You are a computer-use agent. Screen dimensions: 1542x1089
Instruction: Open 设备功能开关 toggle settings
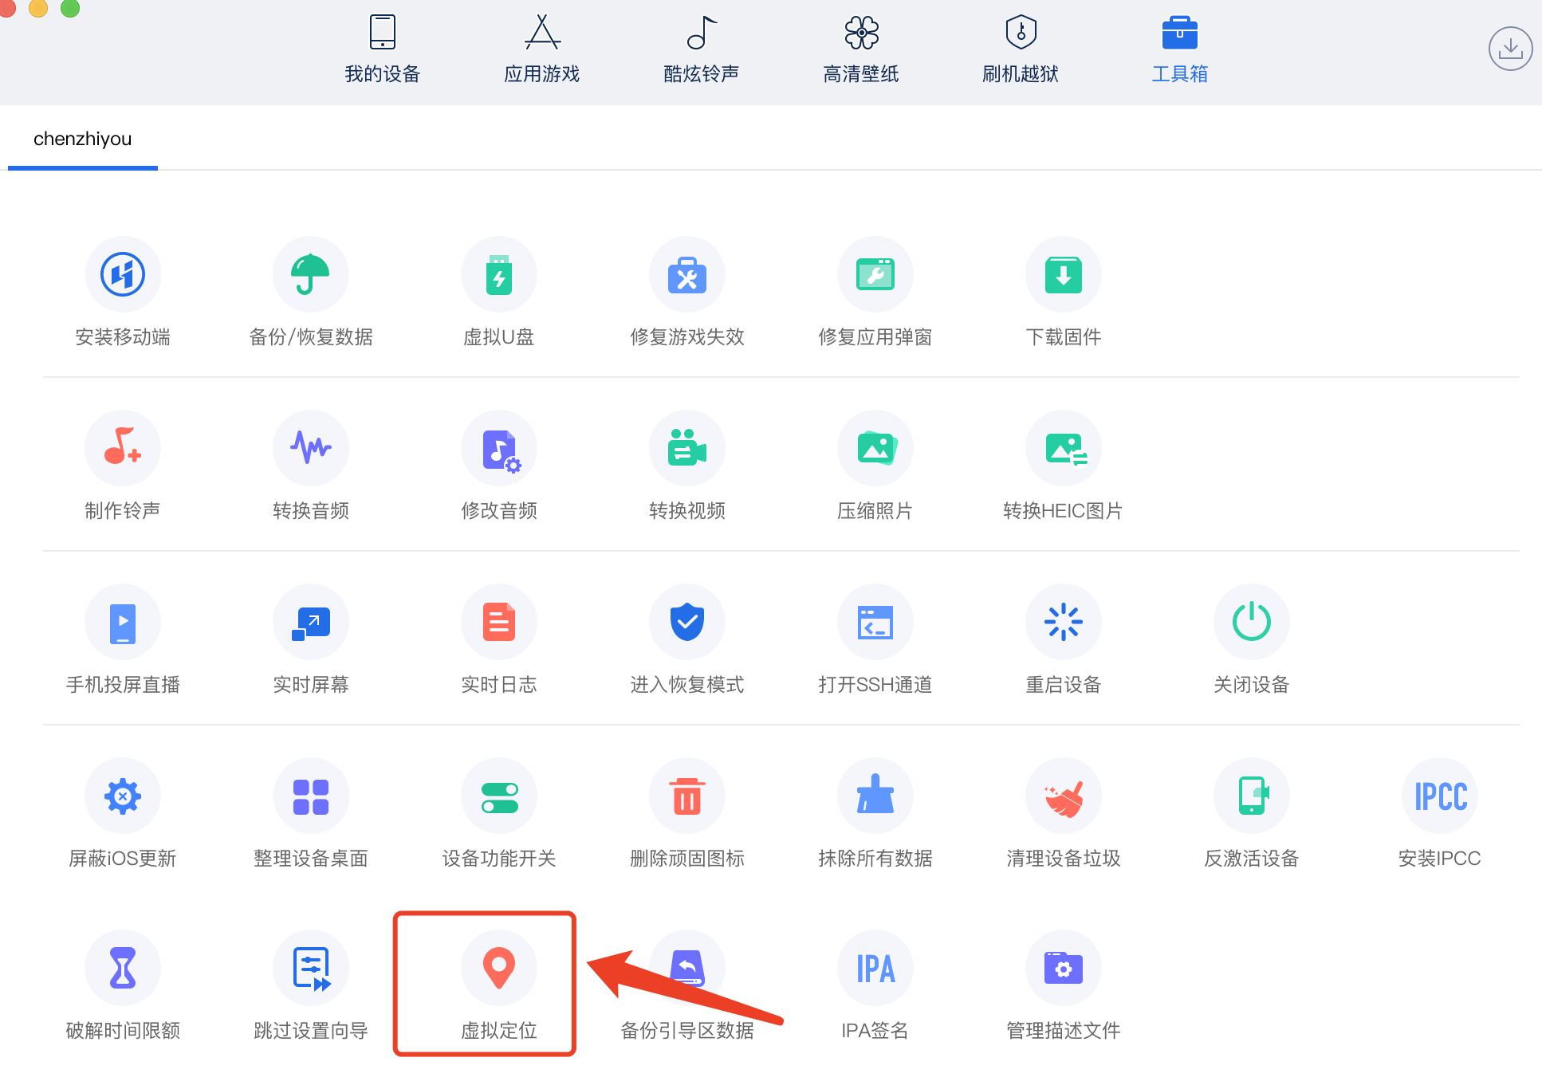pyautogui.click(x=498, y=796)
